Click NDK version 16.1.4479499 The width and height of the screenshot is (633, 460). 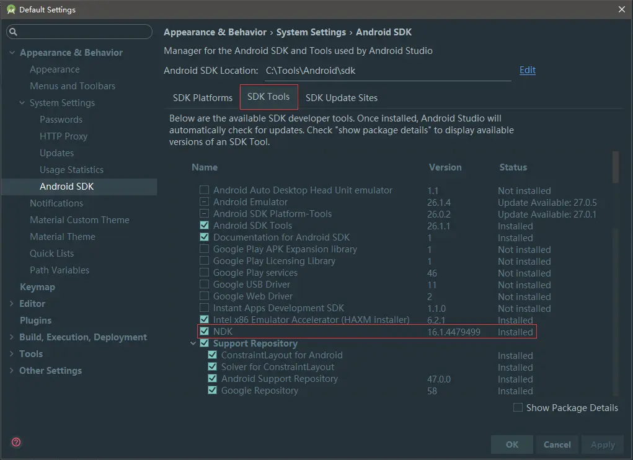[x=454, y=332]
